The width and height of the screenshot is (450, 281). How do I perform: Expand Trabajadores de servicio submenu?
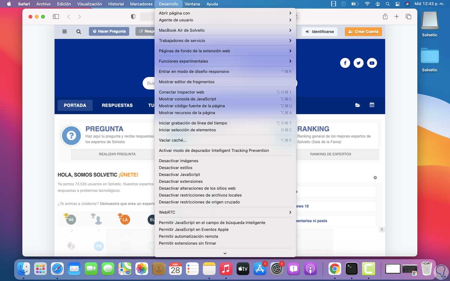click(x=225, y=40)
